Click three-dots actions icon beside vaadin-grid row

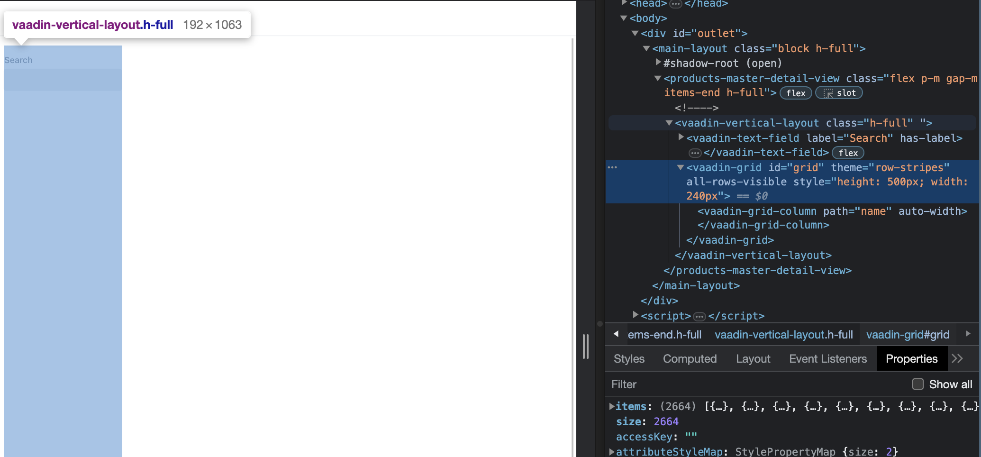612,167
